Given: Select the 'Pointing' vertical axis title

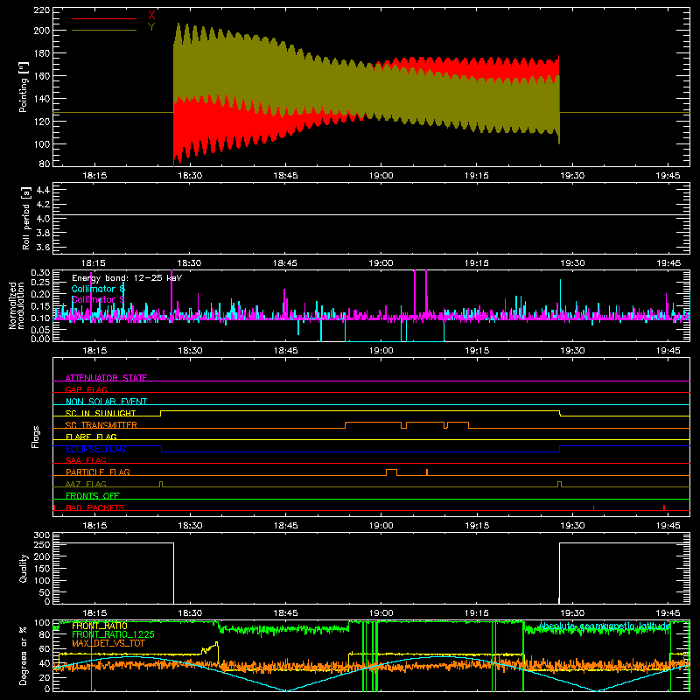Looking at the screenshot, I should pos(24,87).
